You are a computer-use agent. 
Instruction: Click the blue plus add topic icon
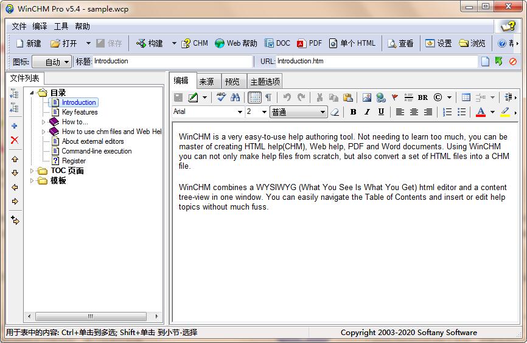[x=15, y=126]
